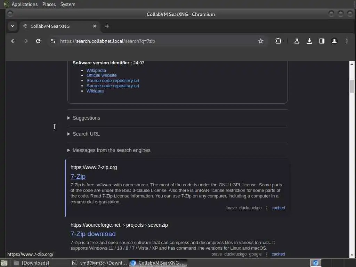
Task: Open Chromium three-dot menu
Action: click(347, 41)
